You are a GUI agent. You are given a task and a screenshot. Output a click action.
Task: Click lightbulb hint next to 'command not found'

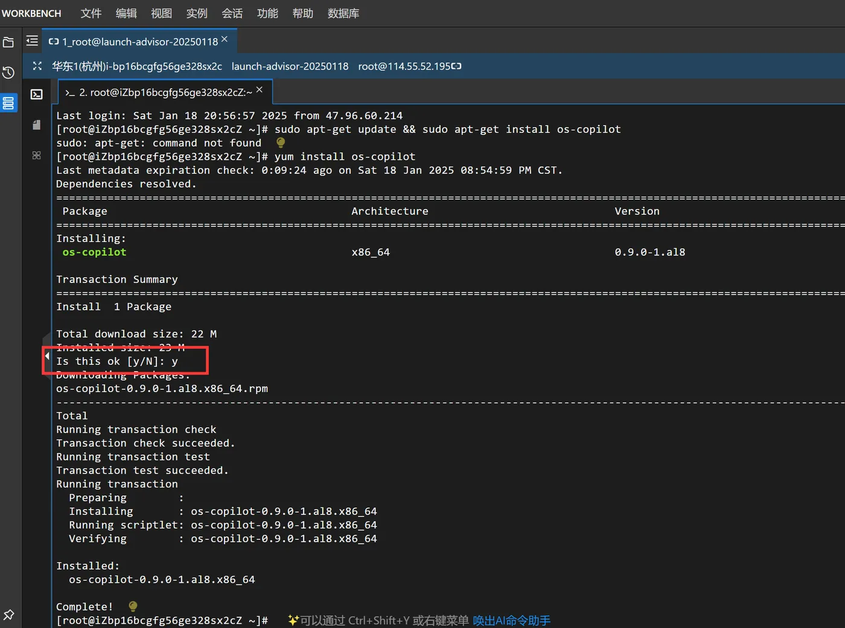(x=281, y=143)
